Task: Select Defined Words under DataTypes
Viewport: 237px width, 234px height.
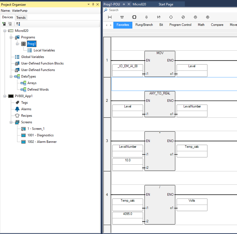Action: click(38, 90)
